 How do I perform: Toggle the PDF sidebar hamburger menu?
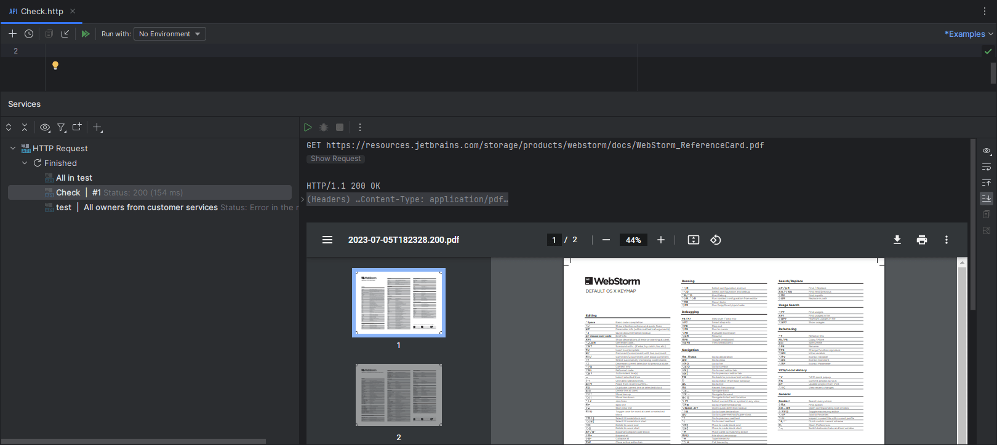[x=327, y=240]
